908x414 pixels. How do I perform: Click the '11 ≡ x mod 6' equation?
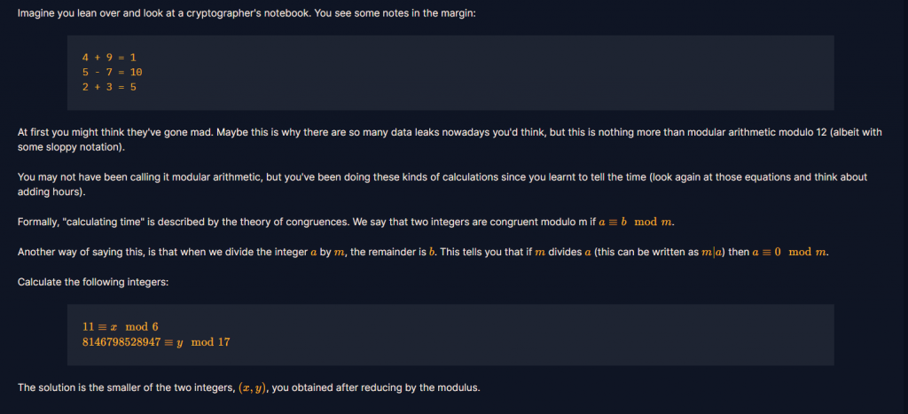pos(121,326)
